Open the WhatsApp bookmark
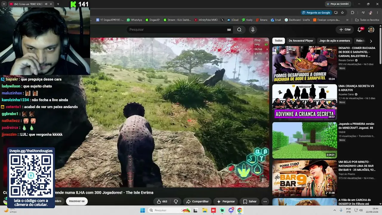The height and width of the screenshot is (215, 382). (x=134, y=20)
